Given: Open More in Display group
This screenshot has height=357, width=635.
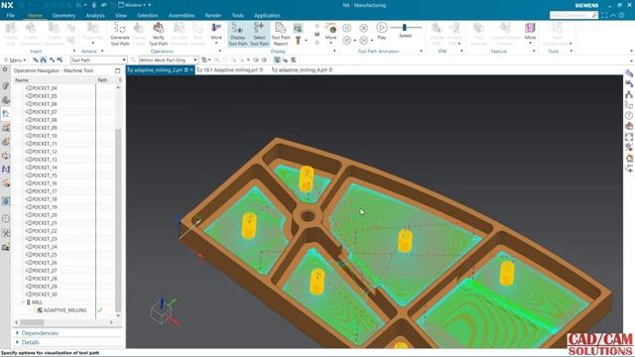Looking at the screenshot, I should pos(330,33).
